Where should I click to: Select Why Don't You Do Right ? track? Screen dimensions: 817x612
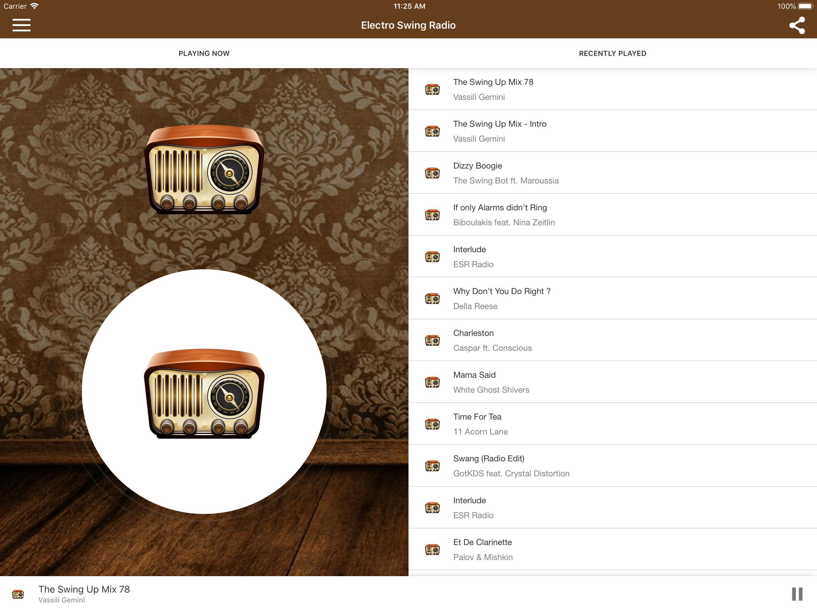click(502, 291)
